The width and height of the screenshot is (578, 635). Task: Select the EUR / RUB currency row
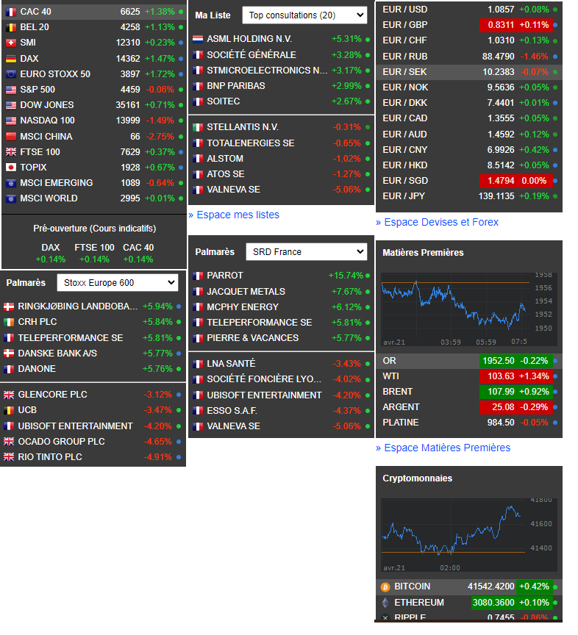click(x=469, y=57)
